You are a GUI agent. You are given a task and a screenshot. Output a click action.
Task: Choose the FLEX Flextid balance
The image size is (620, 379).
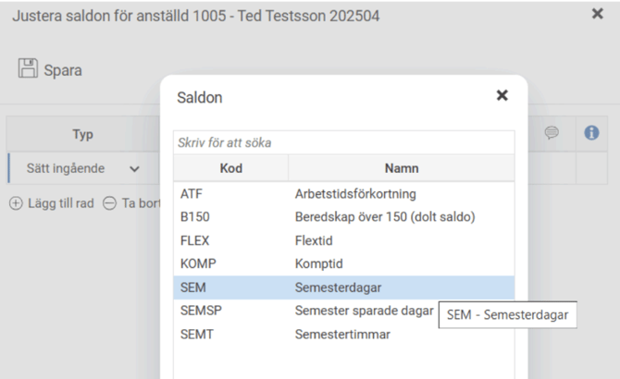[342, 240]
